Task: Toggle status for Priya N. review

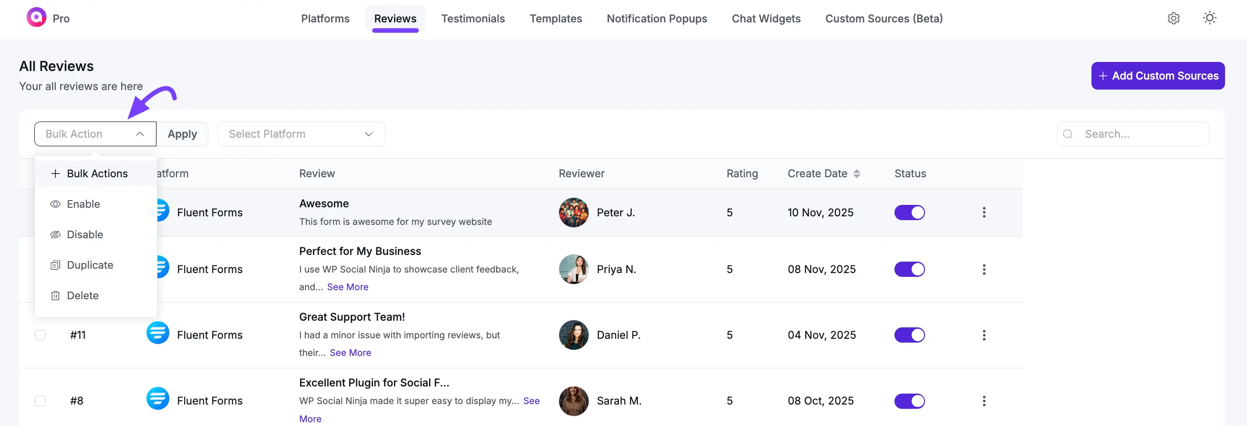Action: point(909,269)
